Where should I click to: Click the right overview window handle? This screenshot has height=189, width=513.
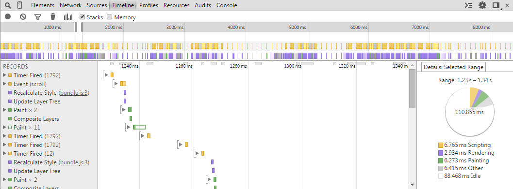pyautogui.click(x=82, y=27)
